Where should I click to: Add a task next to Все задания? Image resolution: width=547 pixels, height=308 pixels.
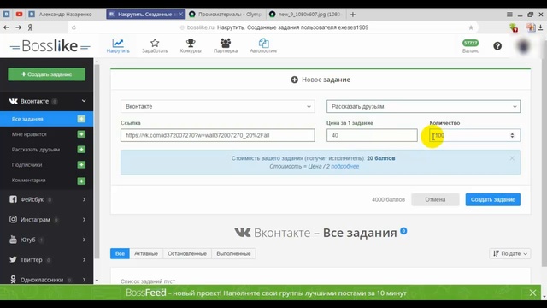pos(81,119)
